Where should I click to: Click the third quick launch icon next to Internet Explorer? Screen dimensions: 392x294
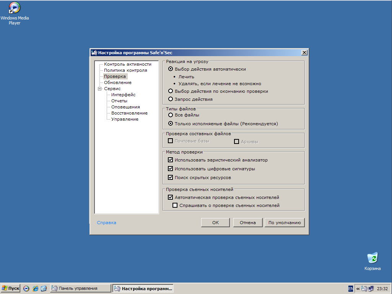pos(44,289)
